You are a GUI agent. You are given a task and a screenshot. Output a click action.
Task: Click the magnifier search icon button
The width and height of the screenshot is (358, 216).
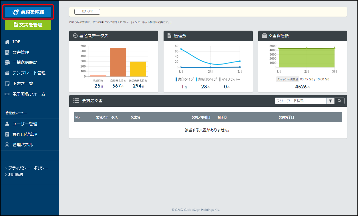(339, 101)
